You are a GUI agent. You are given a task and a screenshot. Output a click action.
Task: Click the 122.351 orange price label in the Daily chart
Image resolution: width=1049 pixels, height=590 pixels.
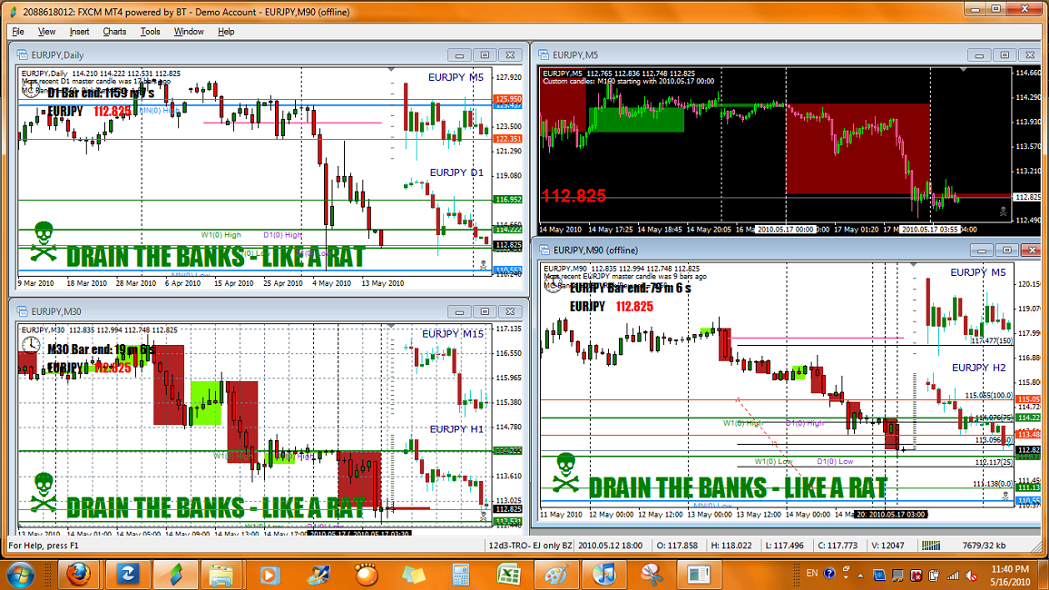pos(508,139)
